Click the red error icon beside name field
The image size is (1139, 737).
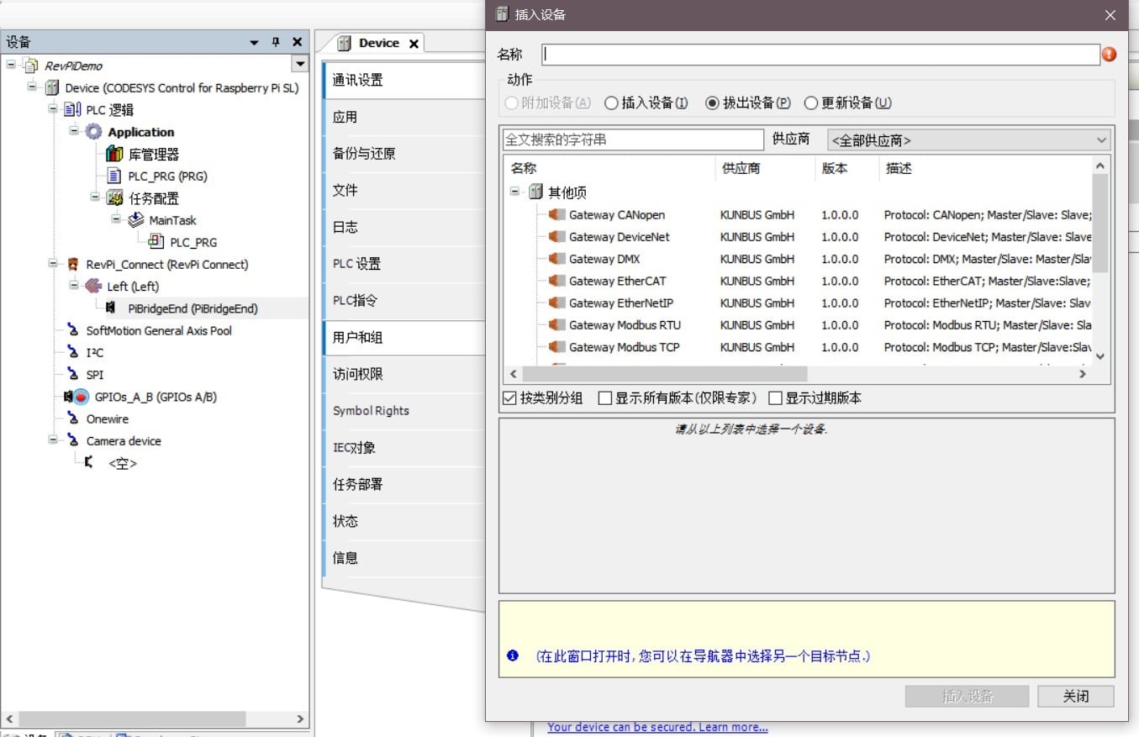(x=1109, y=55)
